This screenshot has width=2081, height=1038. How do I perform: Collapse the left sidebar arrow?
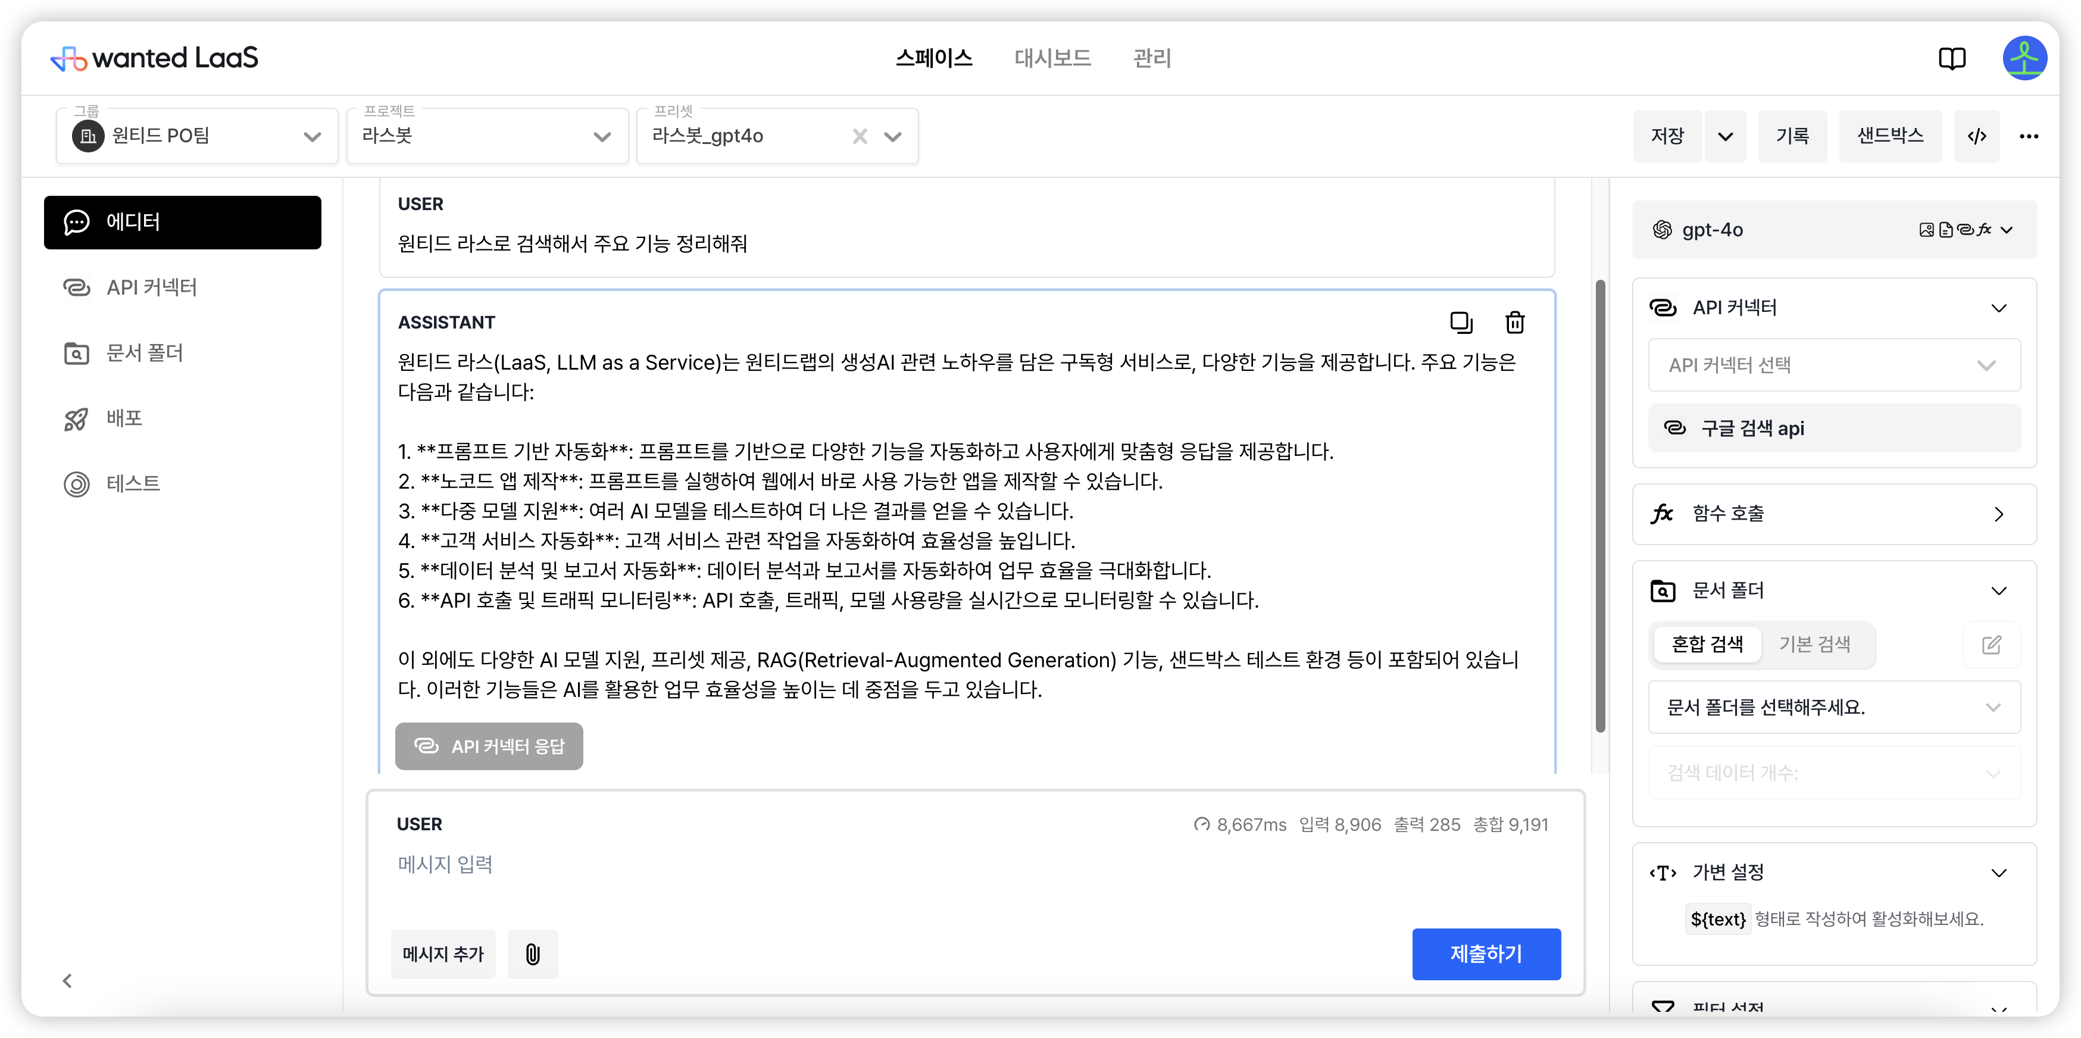(x=68, y=981)
